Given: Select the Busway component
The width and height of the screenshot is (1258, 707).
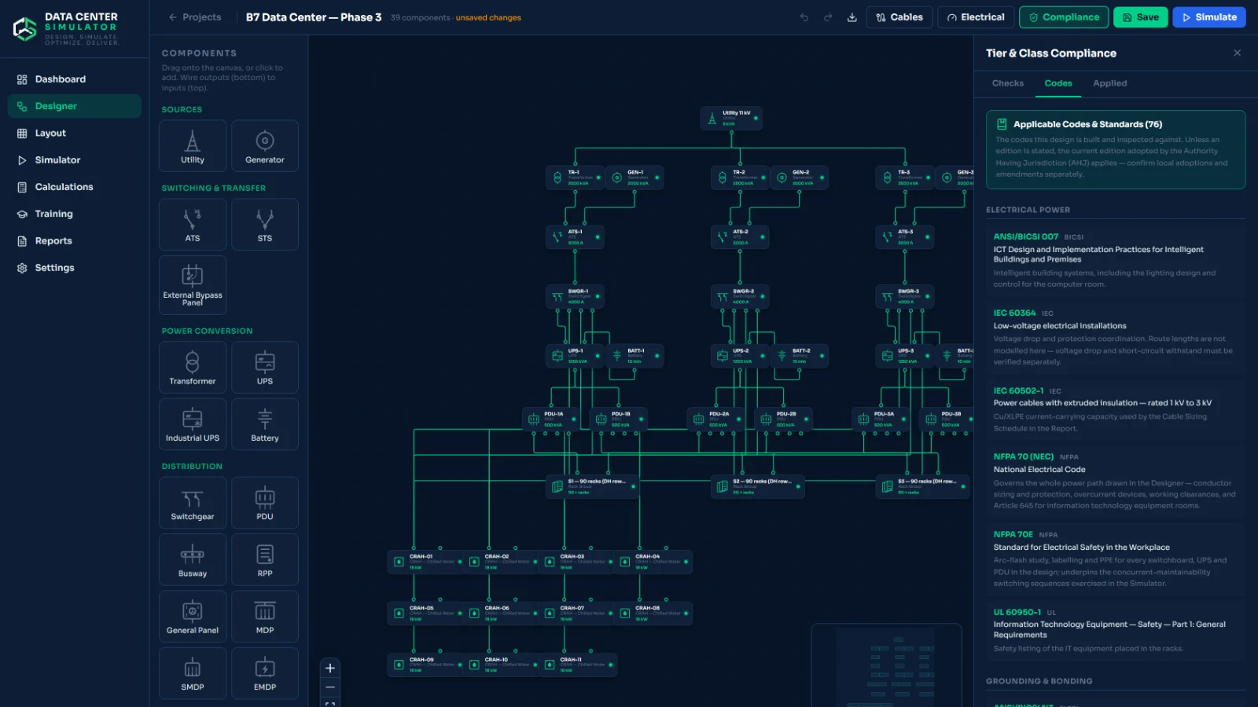Looking at the screenshot, I should tap(193, 559).
